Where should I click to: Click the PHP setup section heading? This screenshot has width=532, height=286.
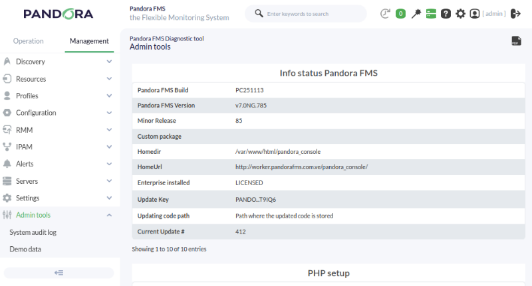[329, 273]
